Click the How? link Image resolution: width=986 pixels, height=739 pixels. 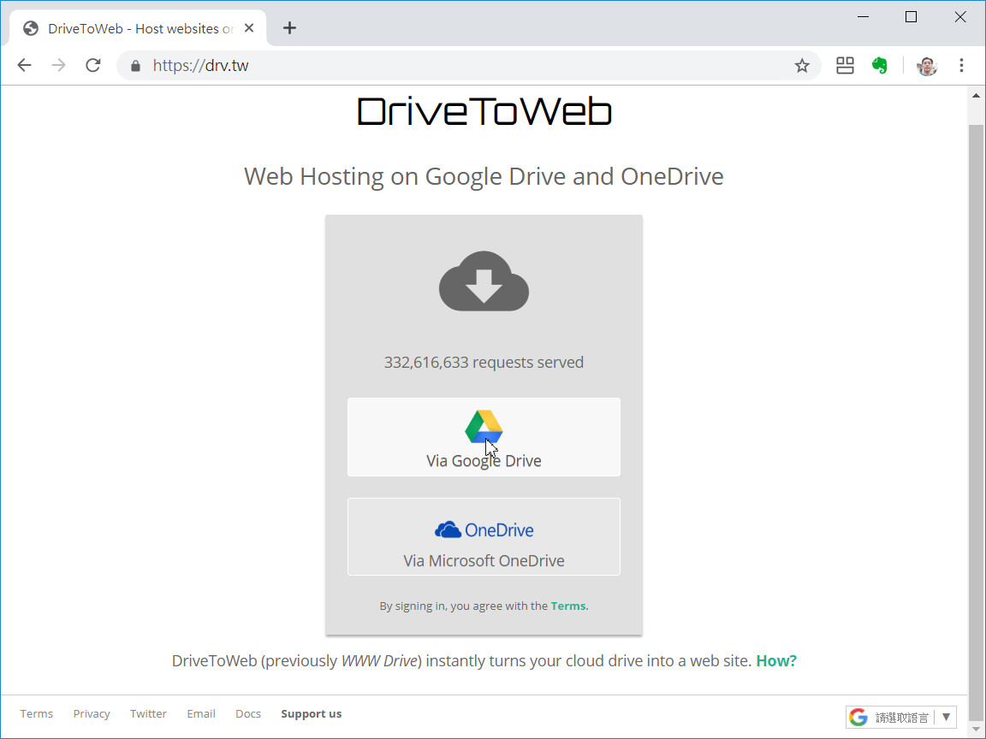775,660
